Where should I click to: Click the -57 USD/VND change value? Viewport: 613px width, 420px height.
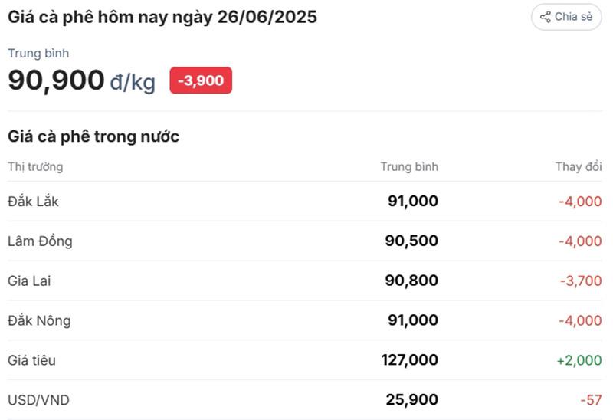pyautogui.click(x=591, y=400)
